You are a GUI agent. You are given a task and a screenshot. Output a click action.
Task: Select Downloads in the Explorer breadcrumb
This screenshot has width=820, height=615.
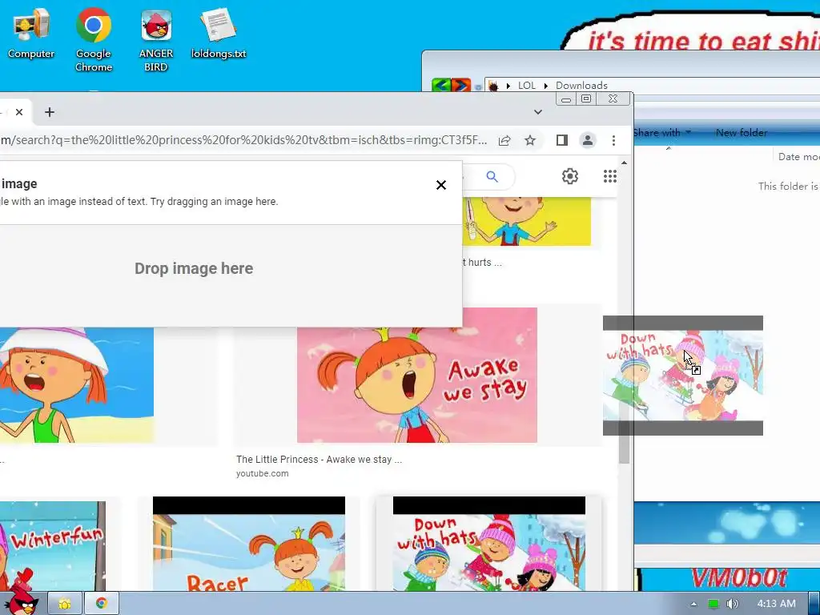[x=581, y=85]
